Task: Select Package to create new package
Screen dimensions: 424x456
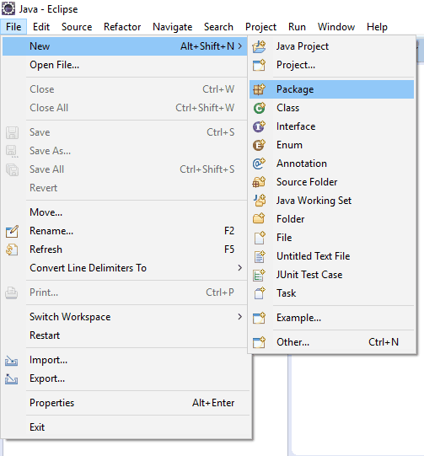Action: 331,89
